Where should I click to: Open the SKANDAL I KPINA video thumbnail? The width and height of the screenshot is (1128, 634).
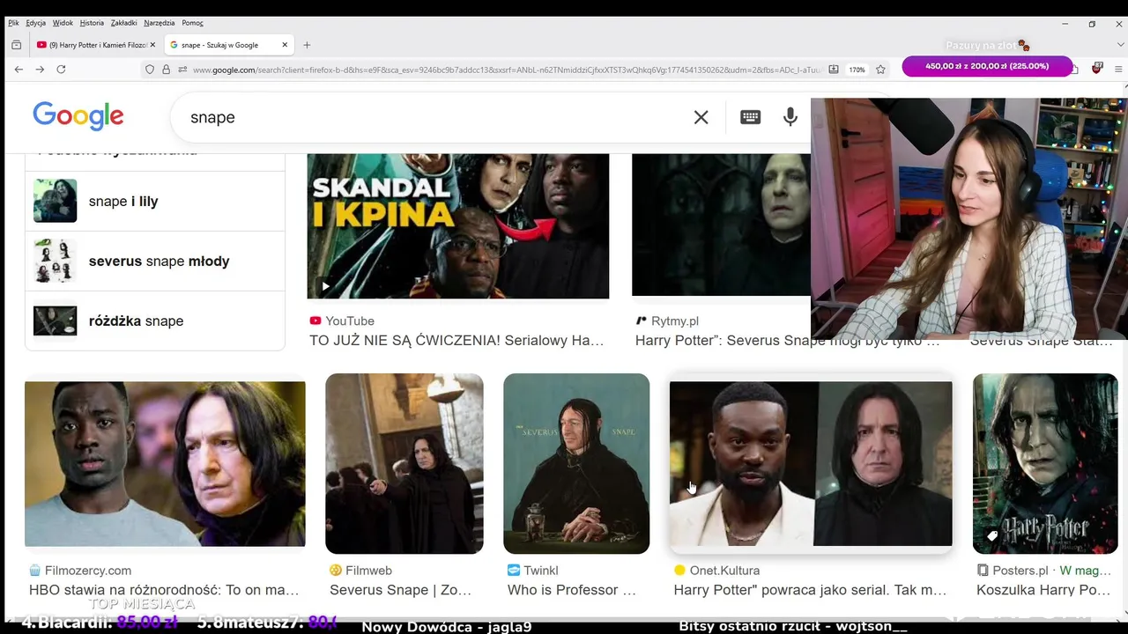coord(458,226)
